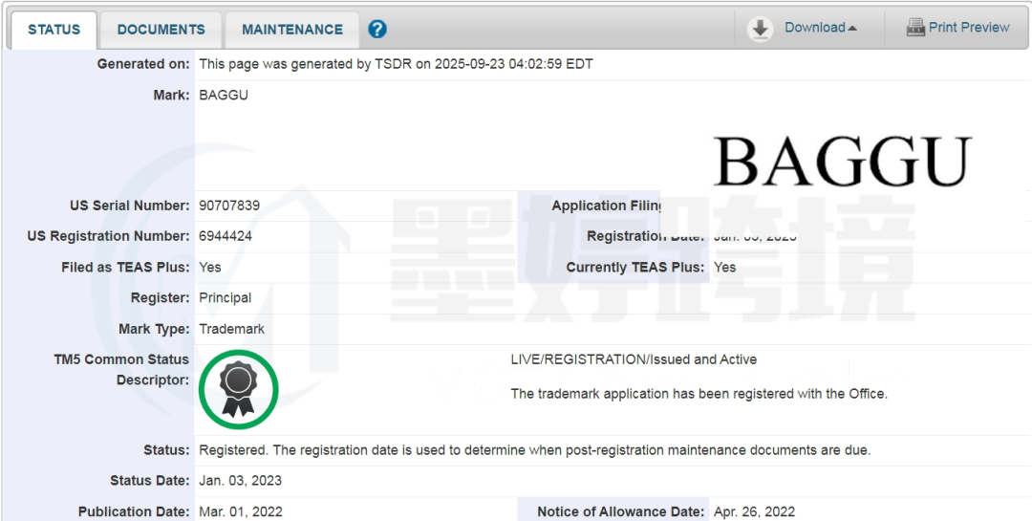Click the green registered ribbon badge icon

click(238, 389)
